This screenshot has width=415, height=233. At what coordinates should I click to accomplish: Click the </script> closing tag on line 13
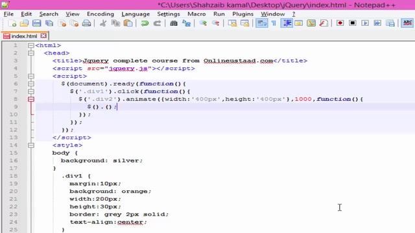coord(71,138)
